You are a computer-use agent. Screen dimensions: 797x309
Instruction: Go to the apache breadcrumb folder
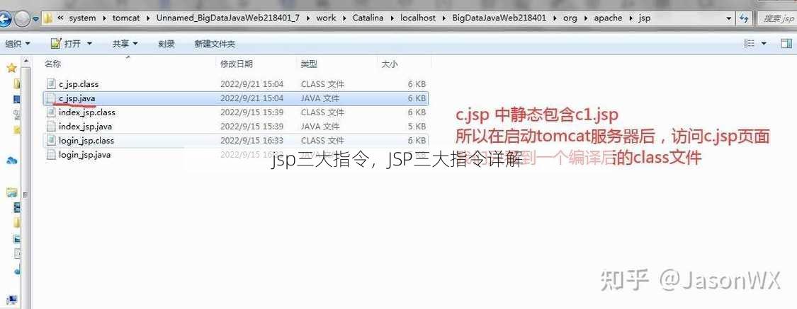click(607, 18)
